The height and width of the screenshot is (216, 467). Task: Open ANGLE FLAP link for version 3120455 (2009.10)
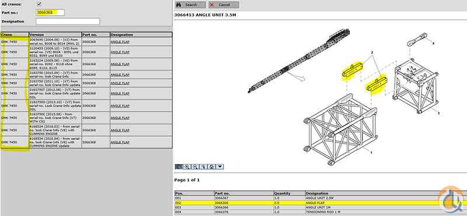point(120,52)
